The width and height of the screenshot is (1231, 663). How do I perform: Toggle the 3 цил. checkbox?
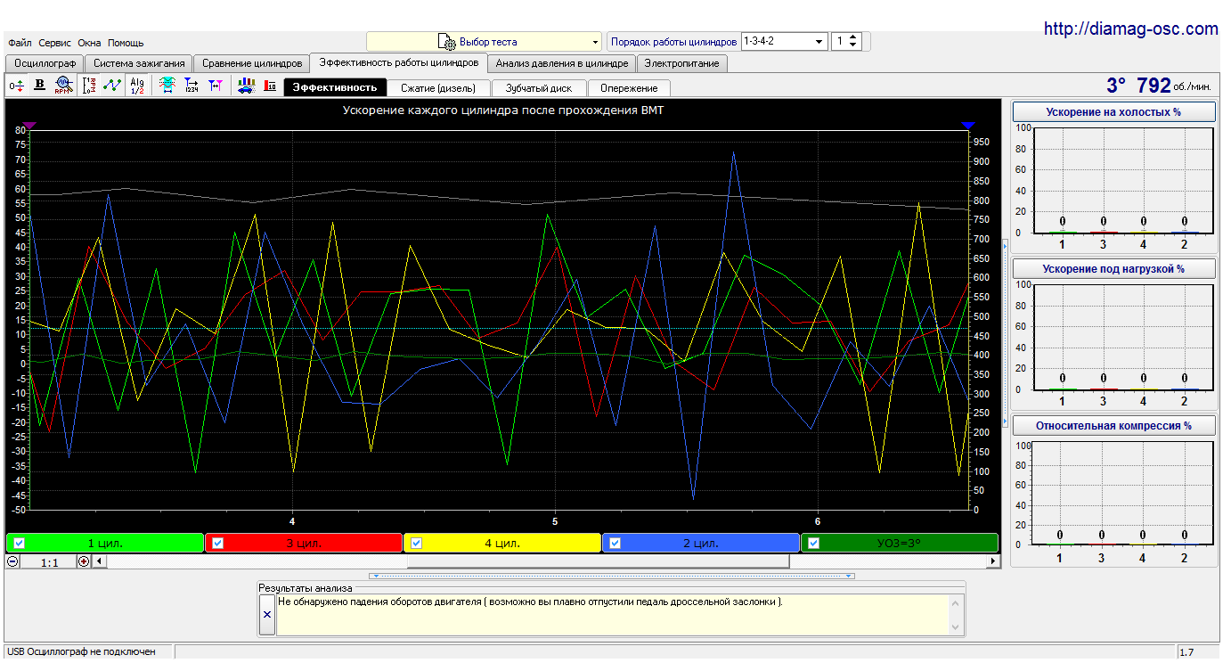click(x=217, y=544)
